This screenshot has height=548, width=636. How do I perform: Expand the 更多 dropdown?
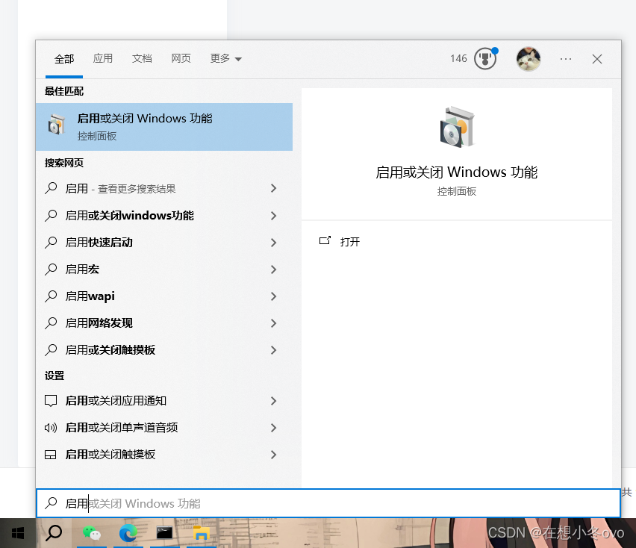[225, 58]
